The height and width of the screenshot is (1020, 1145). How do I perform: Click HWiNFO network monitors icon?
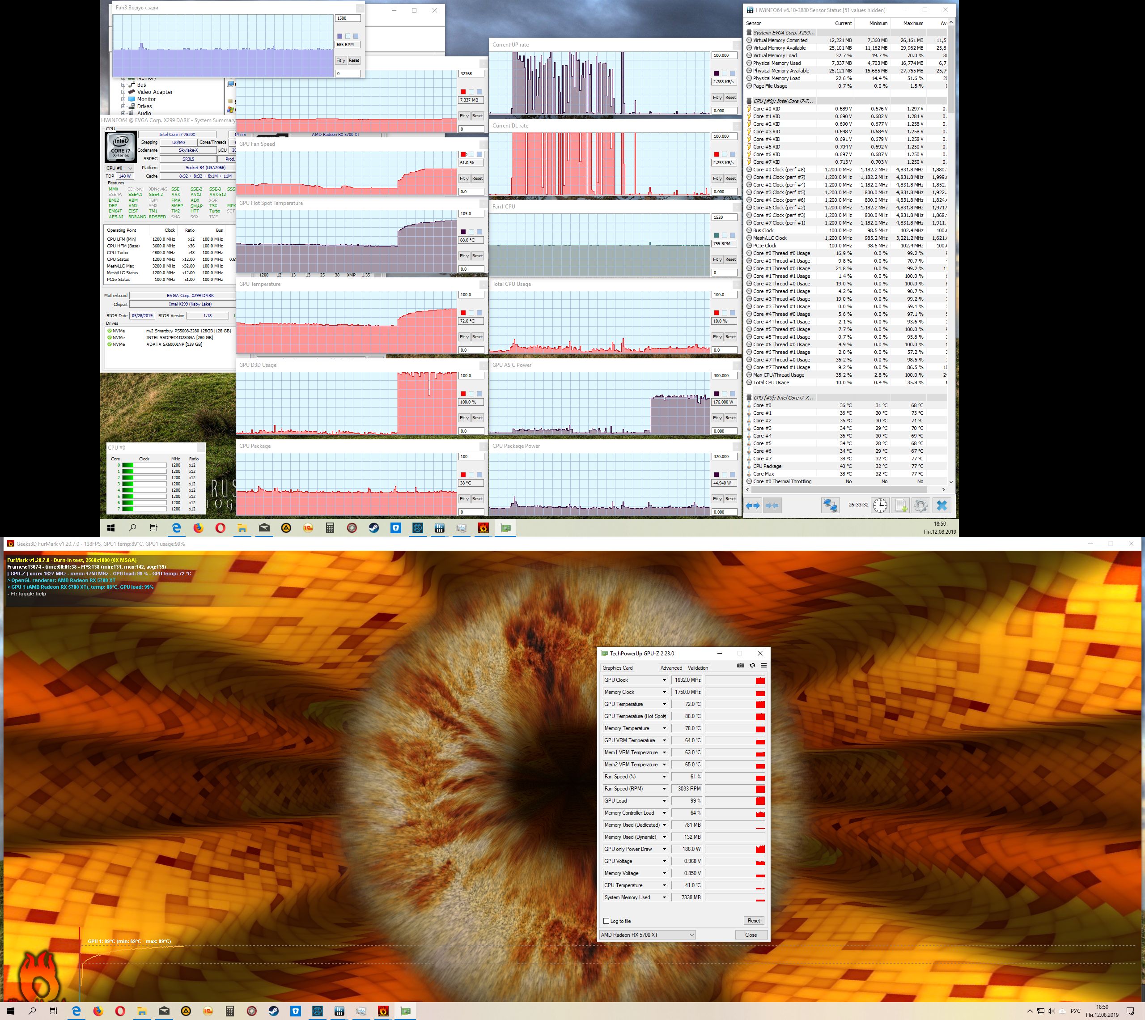830,506
